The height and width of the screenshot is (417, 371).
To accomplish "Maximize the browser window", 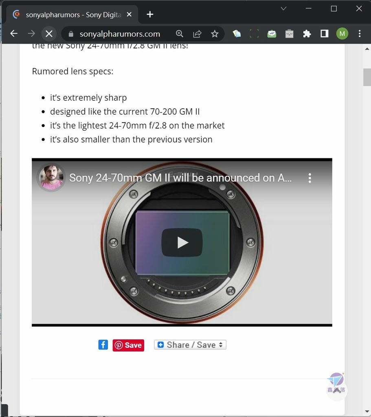I will pyautogui.click(x=334, y=9).
